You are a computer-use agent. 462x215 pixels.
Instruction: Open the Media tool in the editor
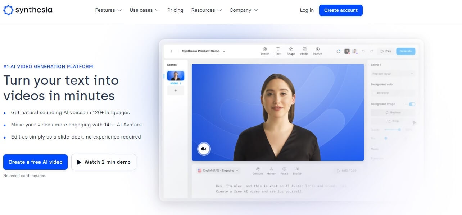click(304, 51)
